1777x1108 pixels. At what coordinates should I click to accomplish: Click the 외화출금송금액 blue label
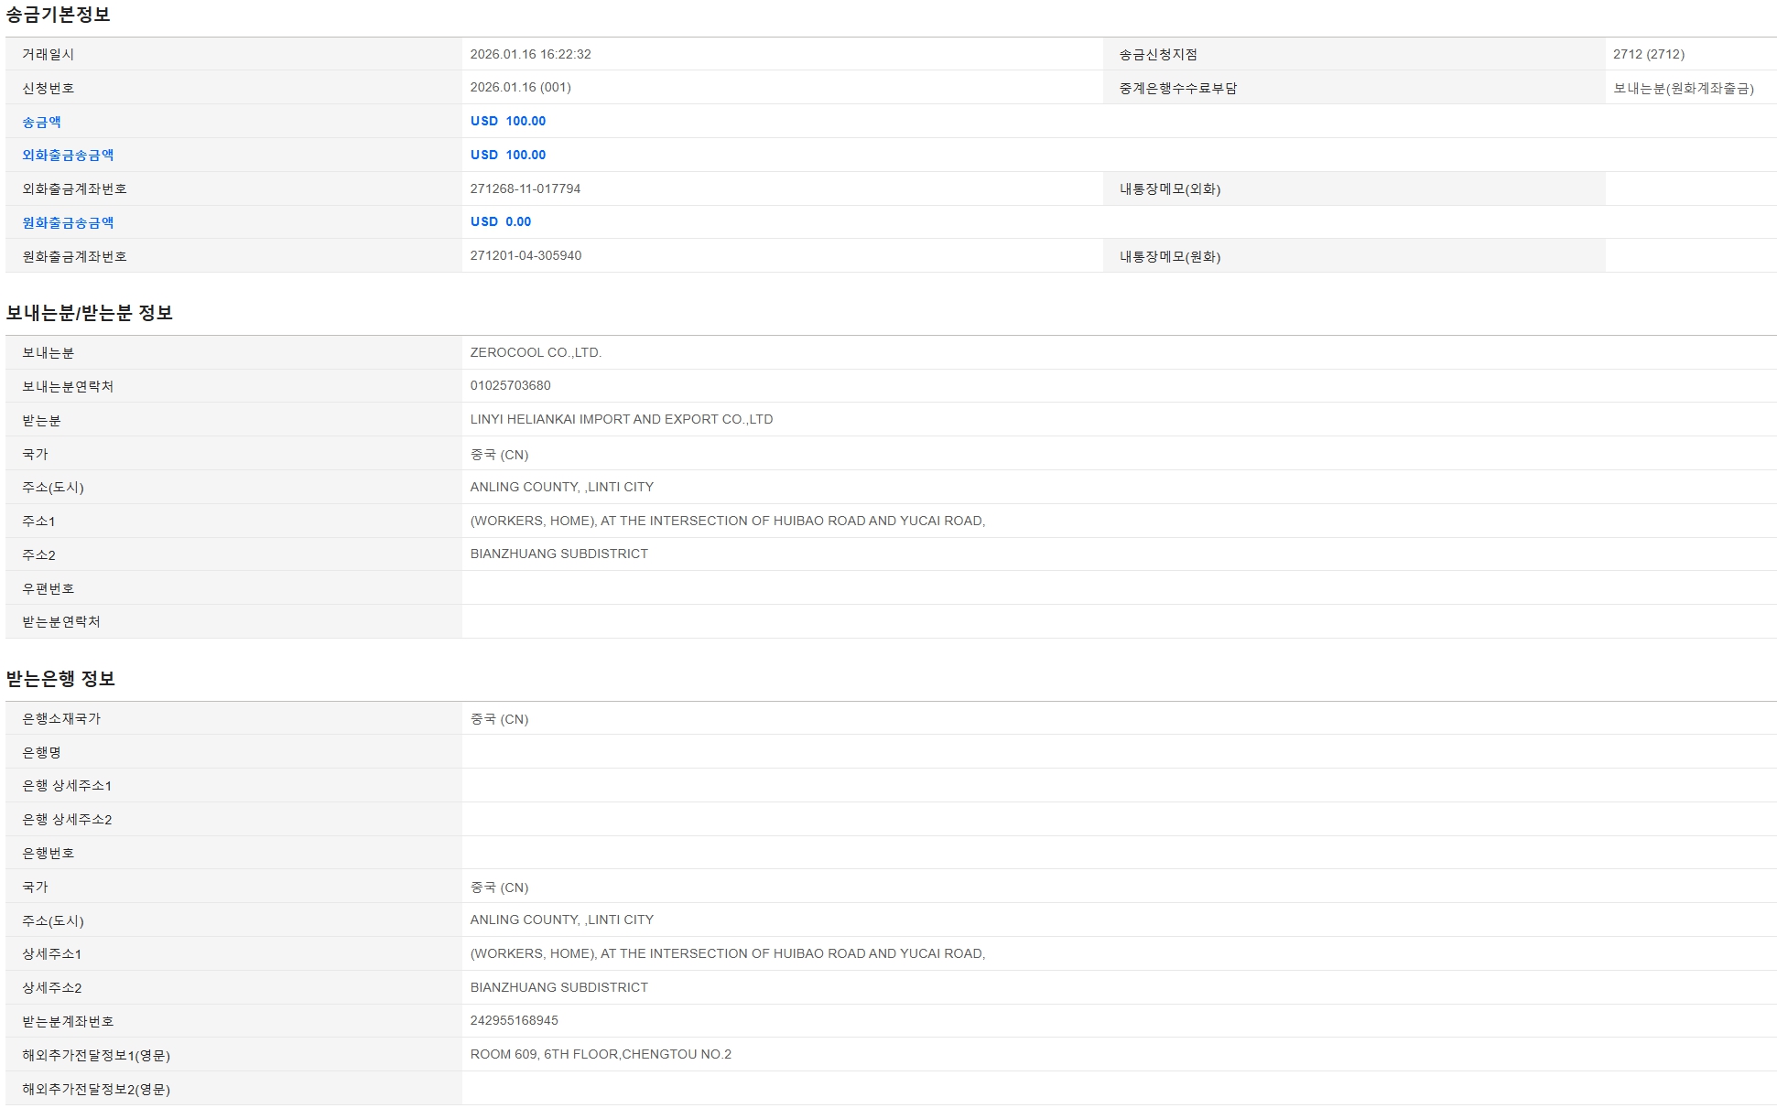point(68,156)
